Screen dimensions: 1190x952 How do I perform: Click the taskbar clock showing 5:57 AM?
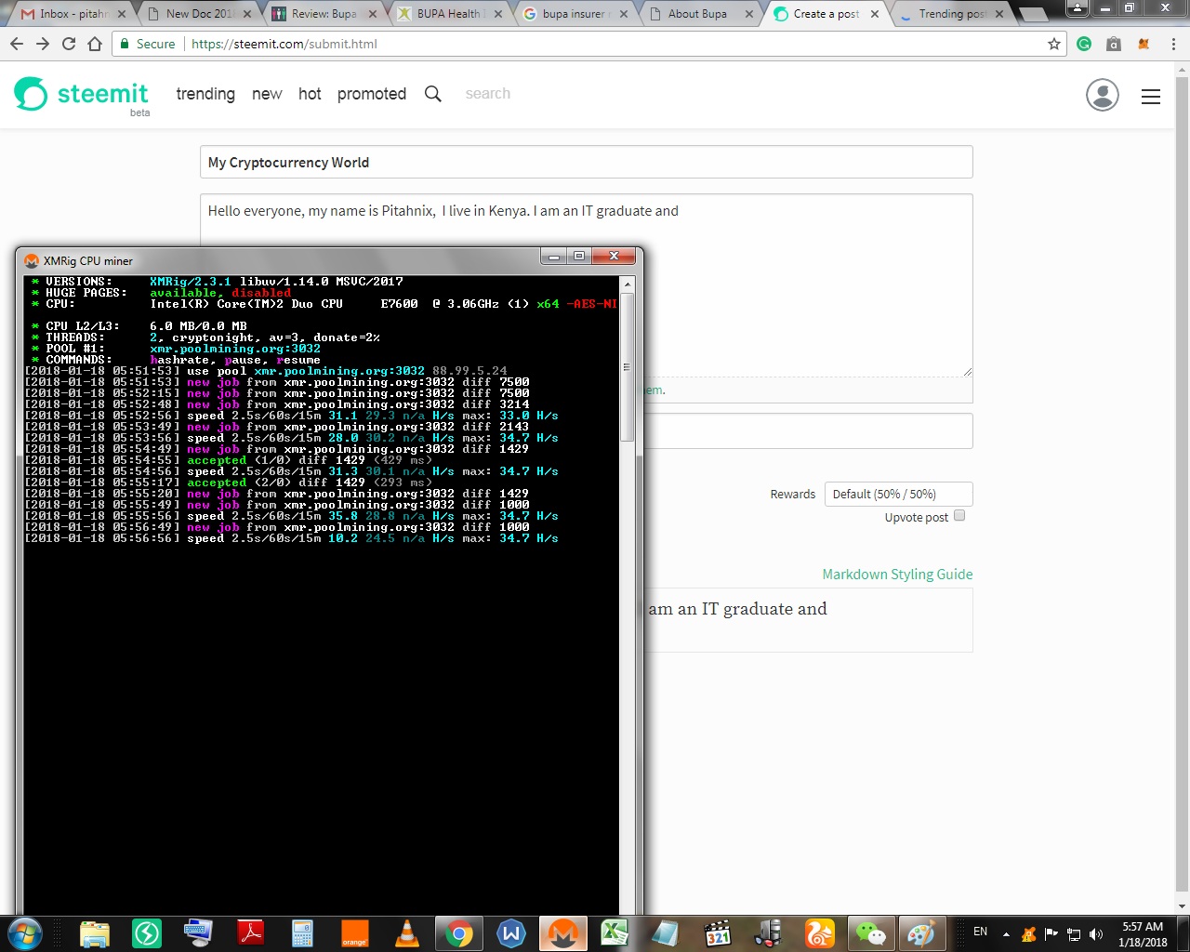click(x=1143, y=934)
